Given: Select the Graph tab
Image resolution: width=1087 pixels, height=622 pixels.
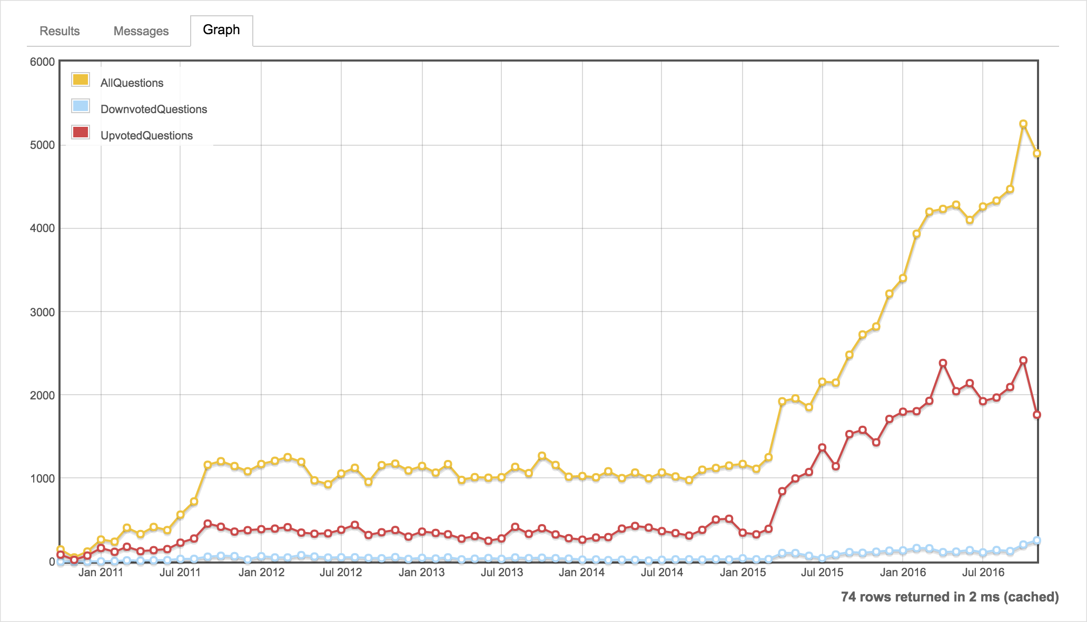Looking at the screenshot, I should click(221, 30).
